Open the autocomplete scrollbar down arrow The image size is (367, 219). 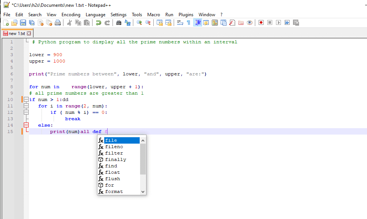coord(143,192)
